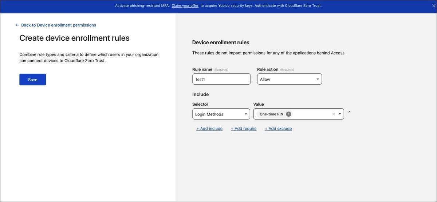The image size is (437, 202).
Task: Select the Device enrollment rules heading
Action: click(221, 43)
